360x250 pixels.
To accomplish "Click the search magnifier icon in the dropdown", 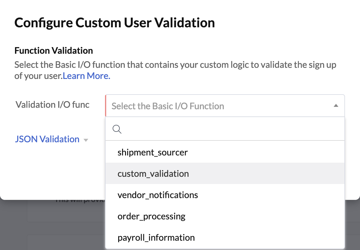I will pos(117,129).
